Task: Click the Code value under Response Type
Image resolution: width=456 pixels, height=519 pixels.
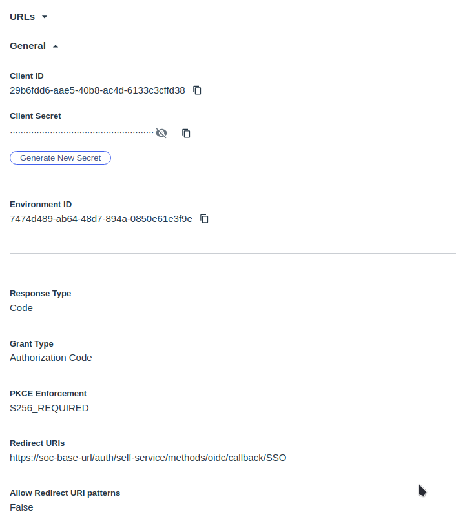Action: point(21,308)
